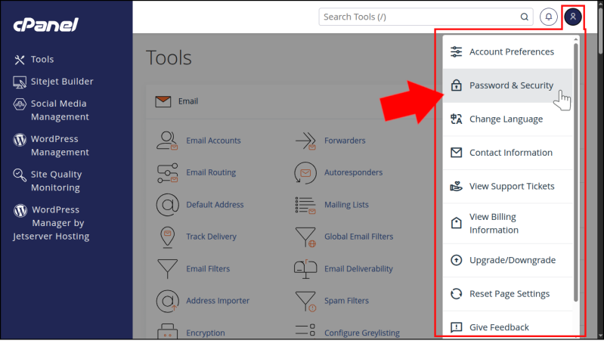
Task: Open WordPress Manager by Jetserver Hosting
Action: pyautogui.click(x=51, y=223)
